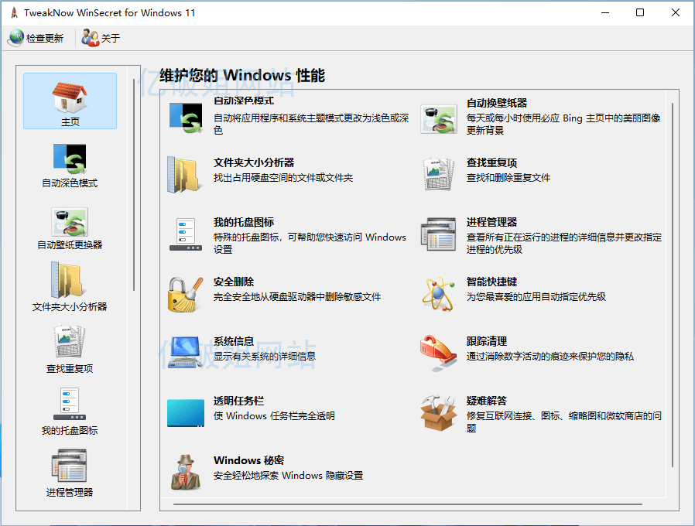This screenshot has width=695, height=526.
Task: Open the 系统信息 computer icon
Action: 185,353
